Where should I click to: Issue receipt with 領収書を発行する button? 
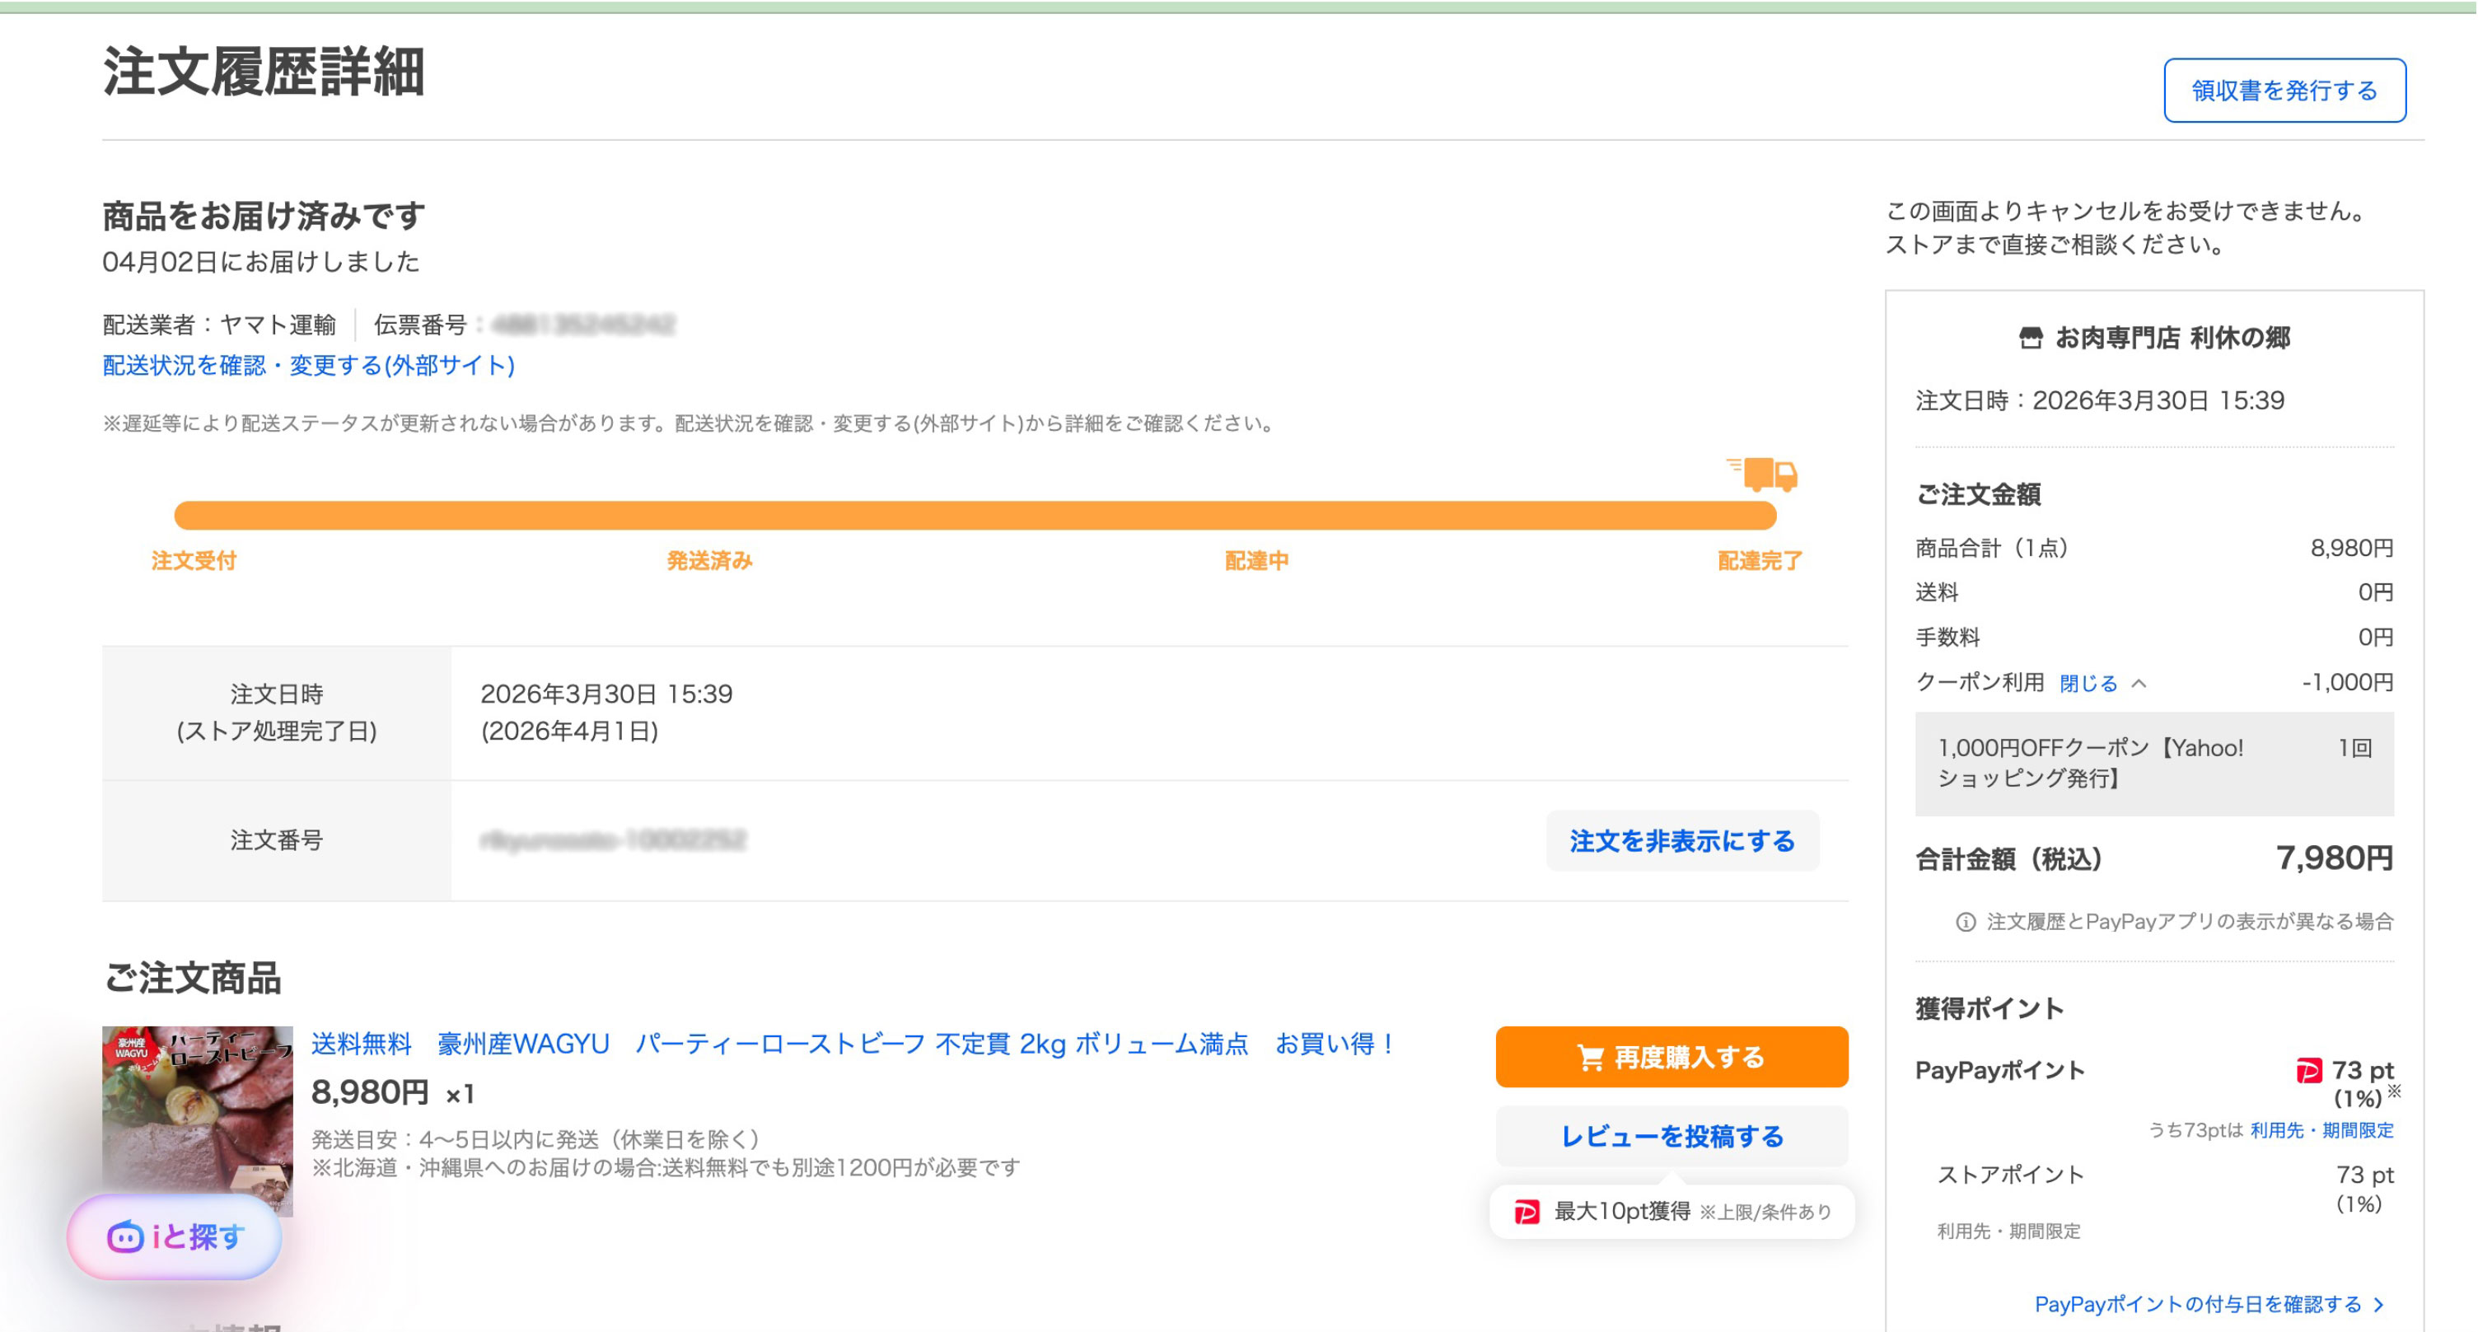pyautogui.click(x=2284, y=91)
